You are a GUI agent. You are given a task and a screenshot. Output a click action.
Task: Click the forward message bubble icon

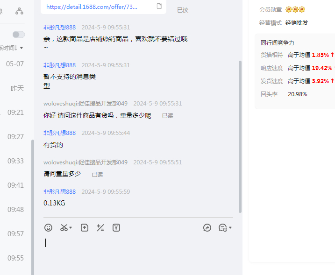pyautogui.click(x=207, y=228)
